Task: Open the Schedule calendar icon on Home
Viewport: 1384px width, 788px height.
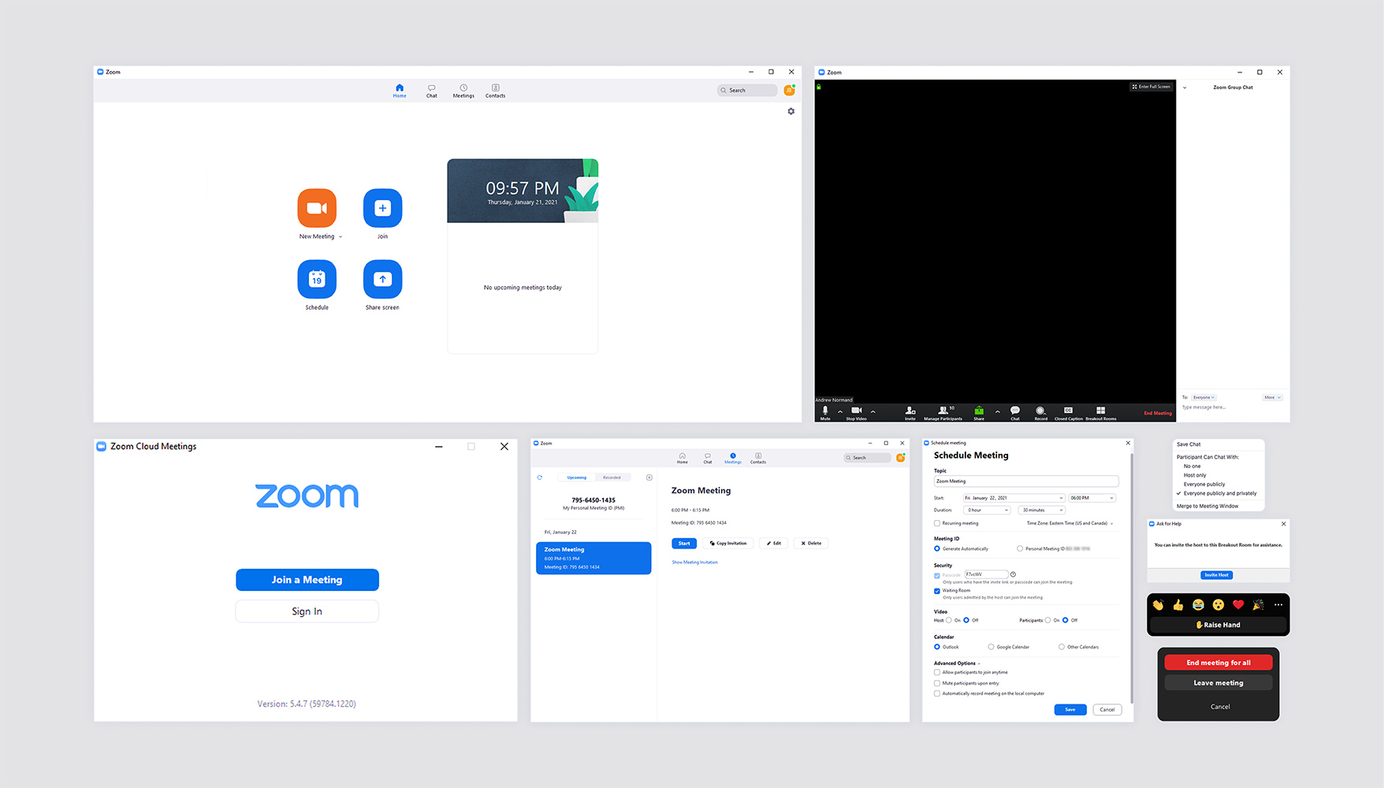Action: (317, 279)
